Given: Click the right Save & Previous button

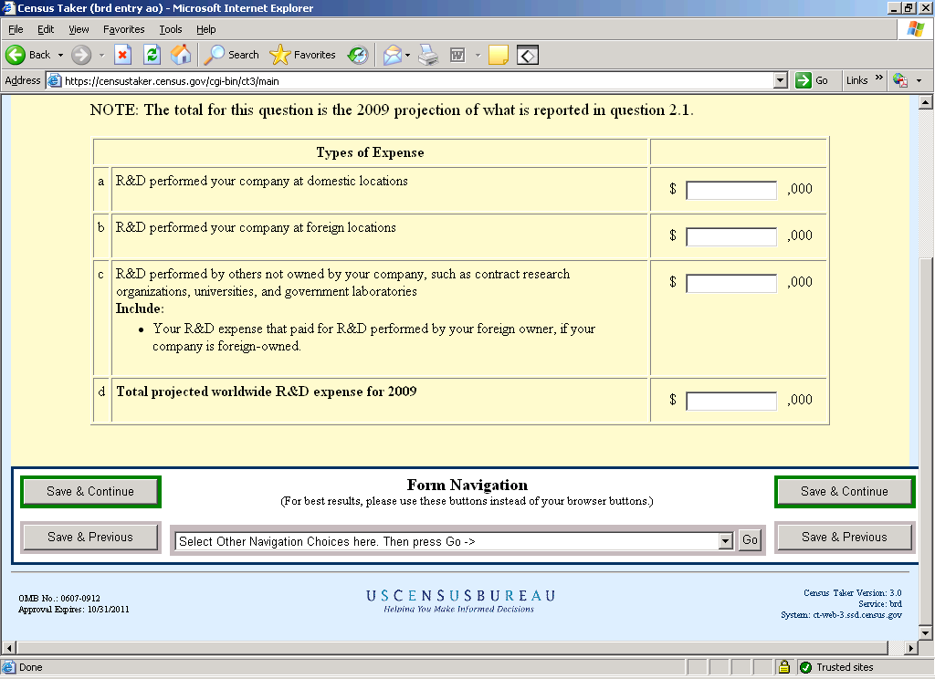Looking at the screenshot, I should click(844, 538).
